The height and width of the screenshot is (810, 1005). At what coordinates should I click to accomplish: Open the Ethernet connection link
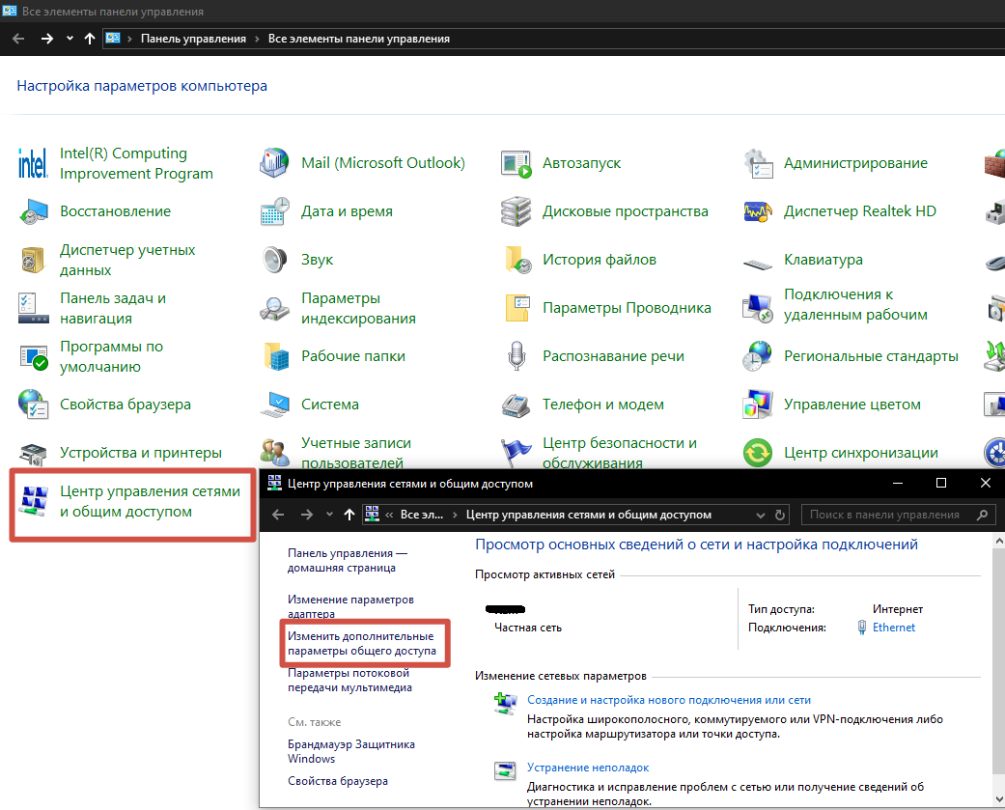tap(893, 628)
